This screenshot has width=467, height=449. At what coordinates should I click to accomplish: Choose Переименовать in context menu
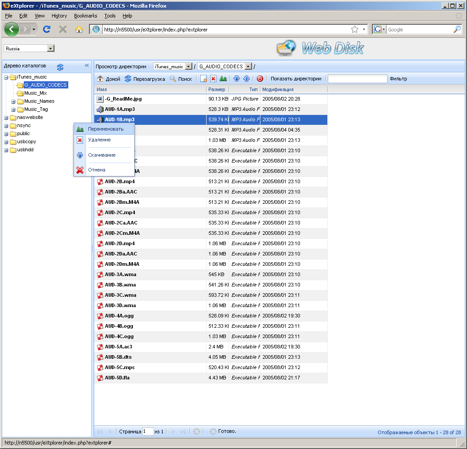coord(104,129)
